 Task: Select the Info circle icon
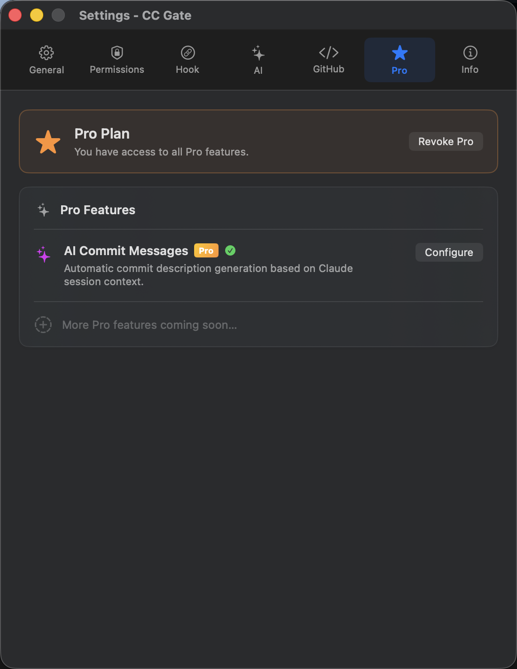[470, 53]
